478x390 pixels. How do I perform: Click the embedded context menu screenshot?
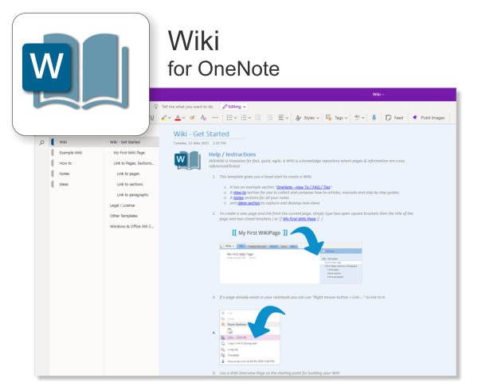(249, 337)
